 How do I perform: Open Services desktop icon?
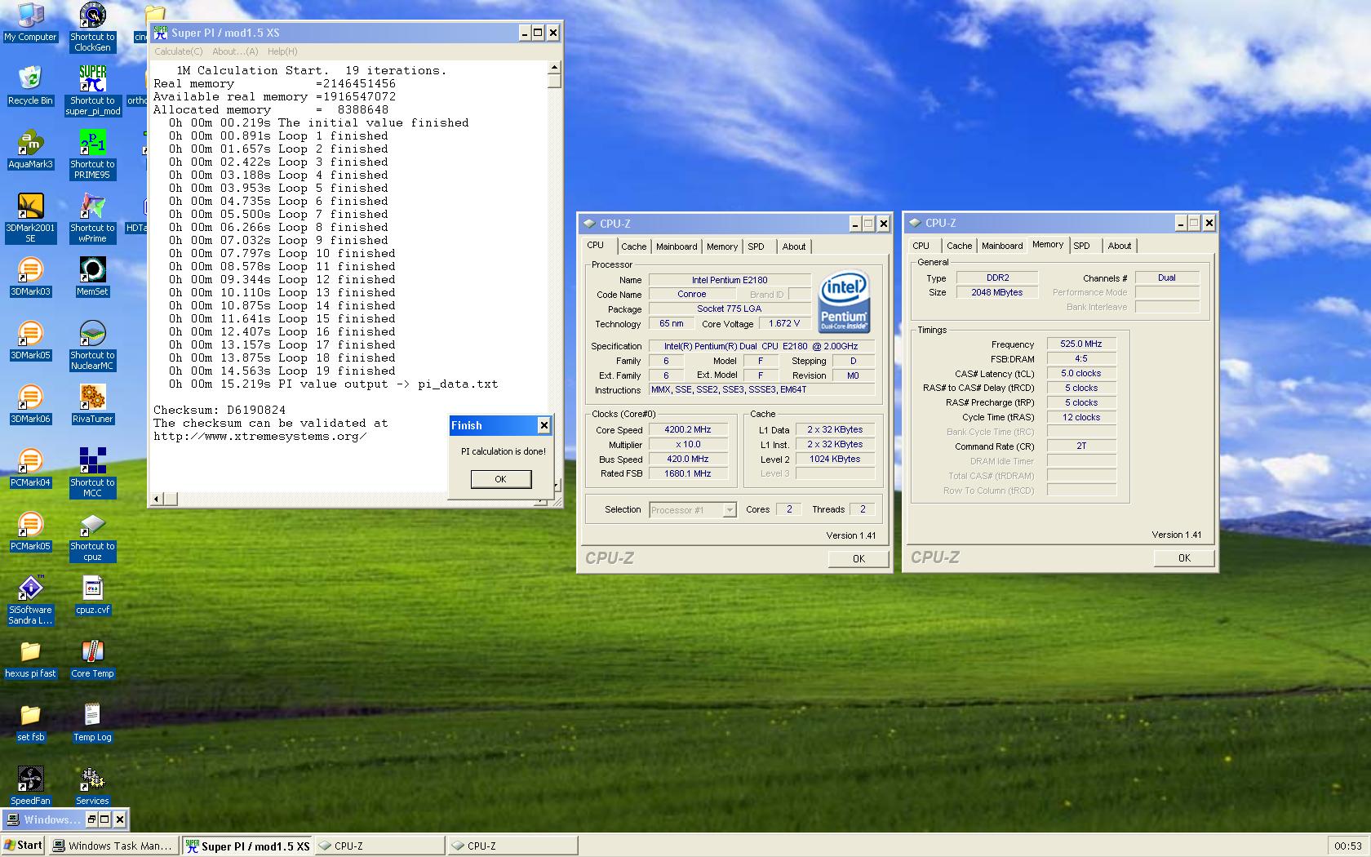pos(92,786)
